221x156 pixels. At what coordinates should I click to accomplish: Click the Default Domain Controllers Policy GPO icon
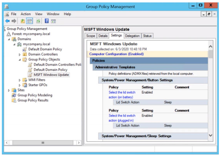pyautogui.click(x=30, y=65)
